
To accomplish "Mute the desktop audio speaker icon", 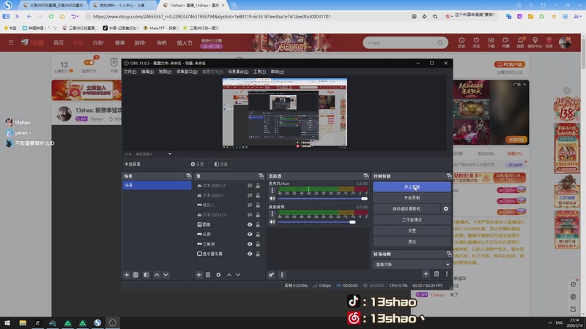I will coord(272,222).
